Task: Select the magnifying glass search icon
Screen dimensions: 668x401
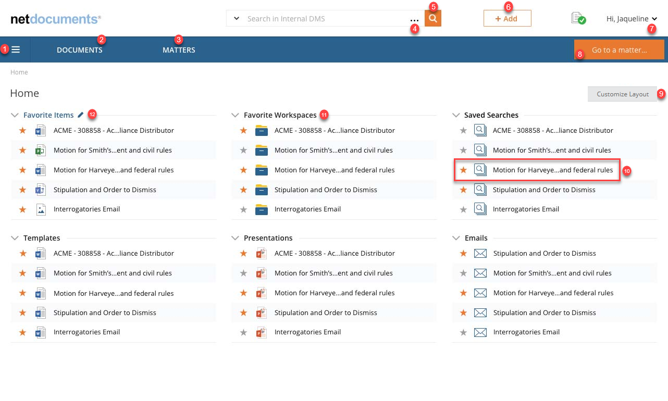Action: (x=432, y=17)
